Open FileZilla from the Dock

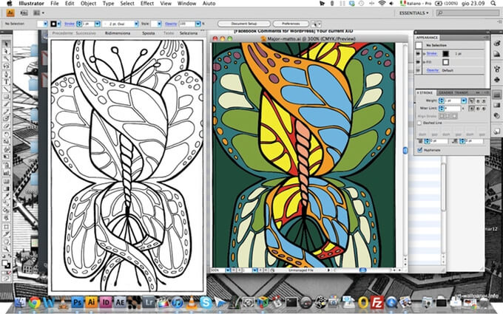coord(377,302)
